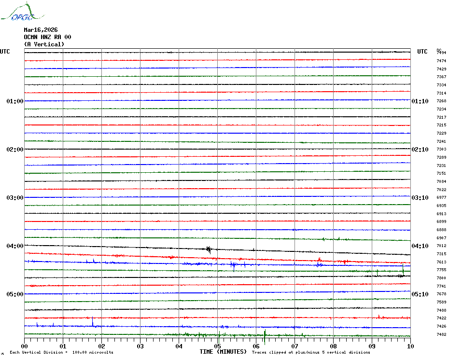Click the black spike on the 04:00 trace

[x=209, y=249]
